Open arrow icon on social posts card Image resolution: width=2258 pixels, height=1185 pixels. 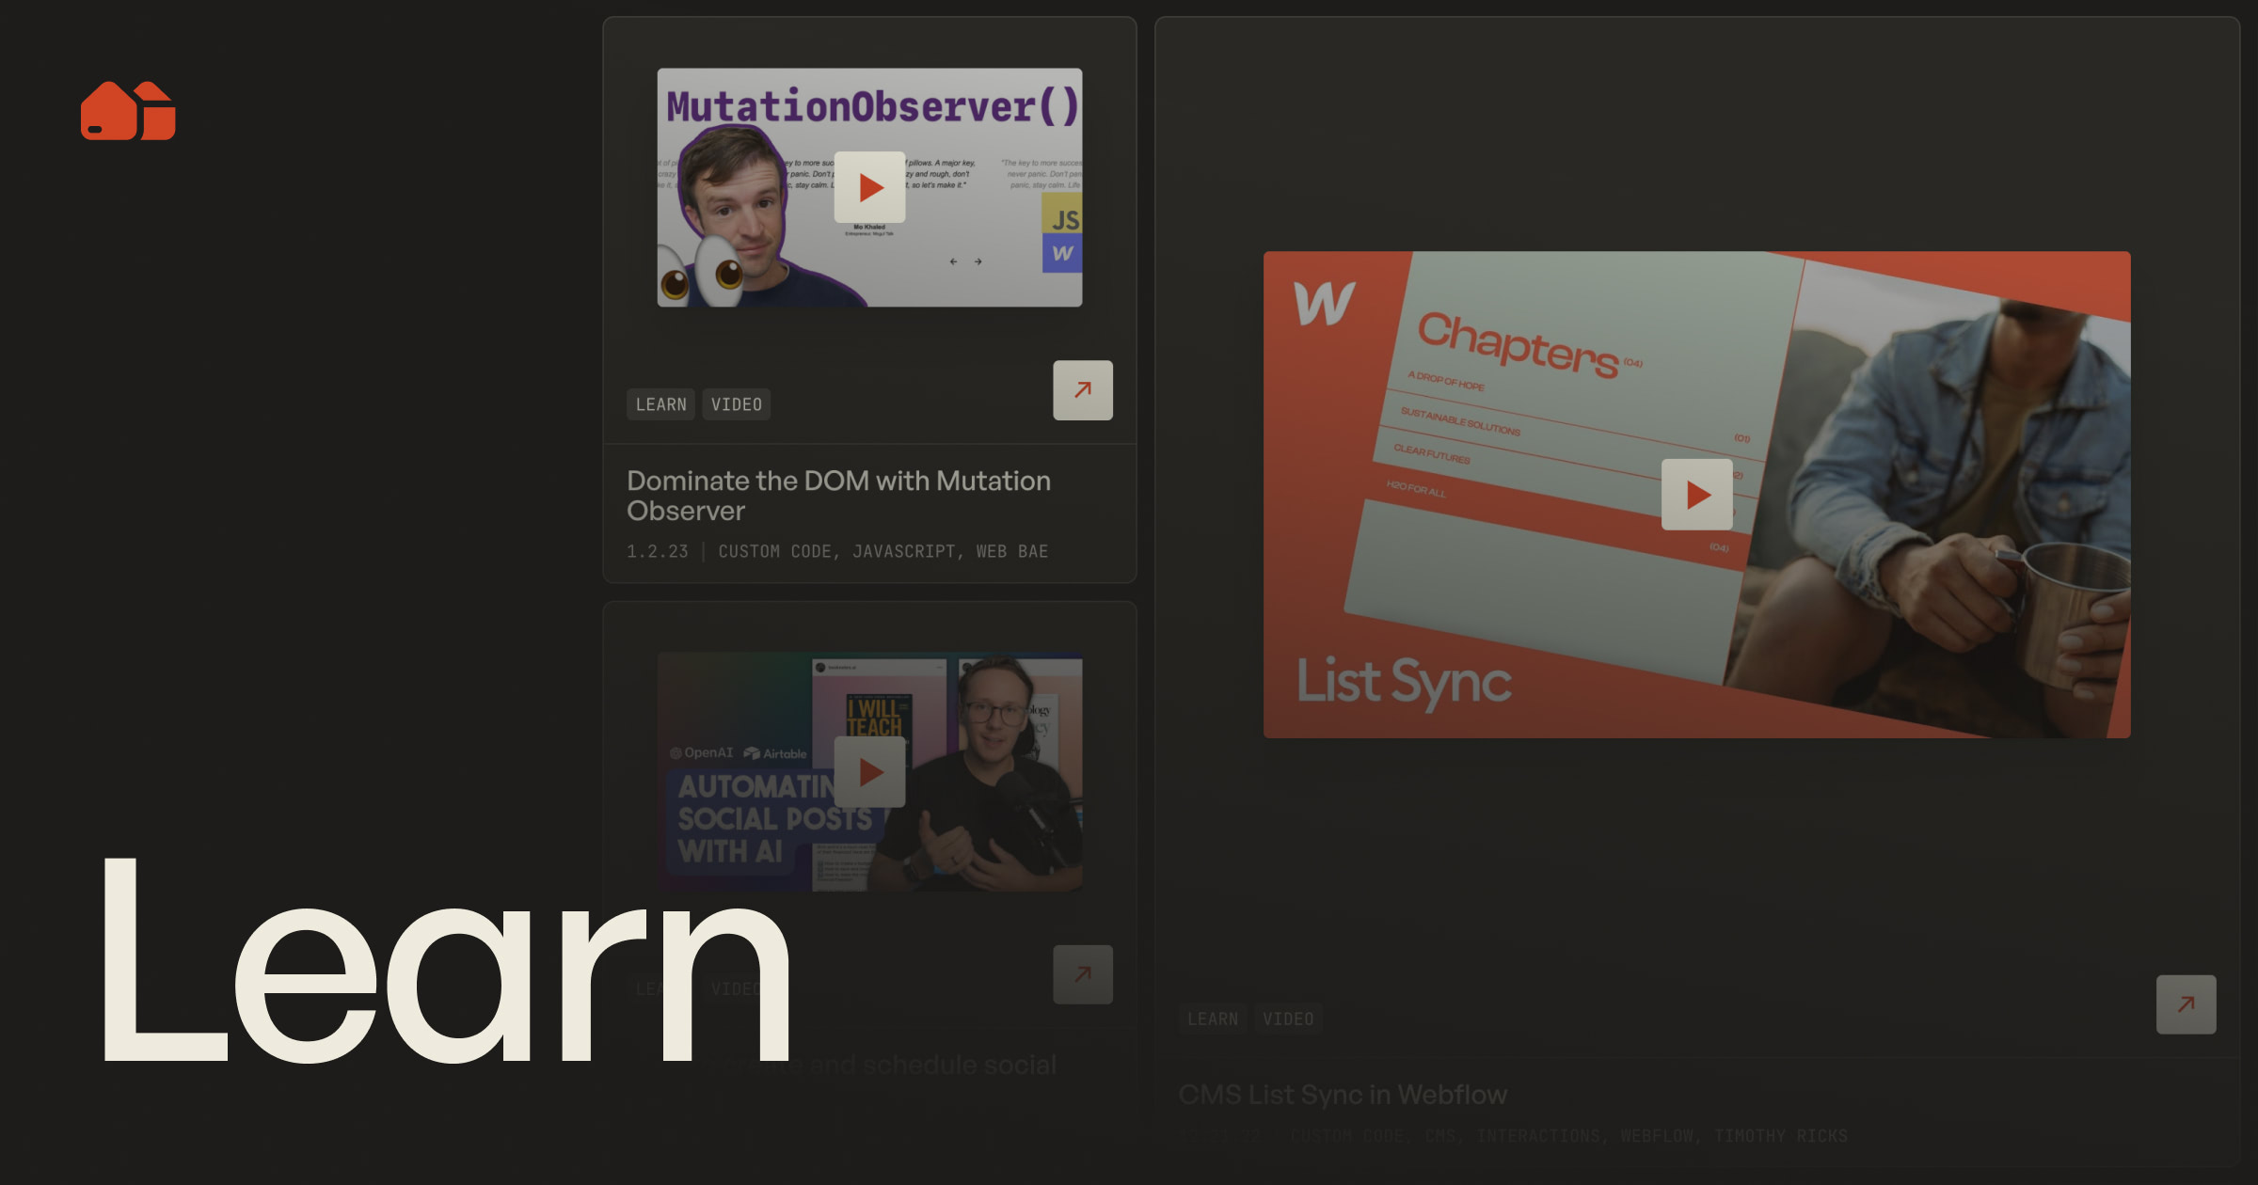point(1082,974)
